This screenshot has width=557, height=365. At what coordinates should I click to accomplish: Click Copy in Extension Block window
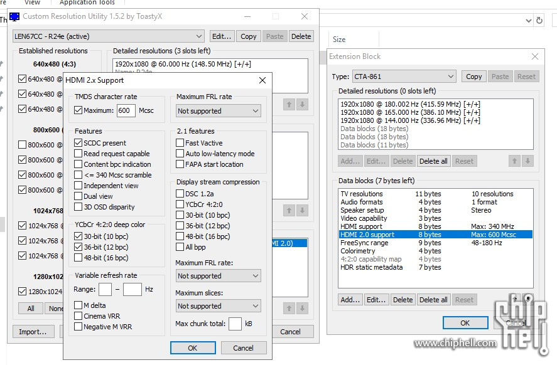pyautogui.click(x=474, y=77)
